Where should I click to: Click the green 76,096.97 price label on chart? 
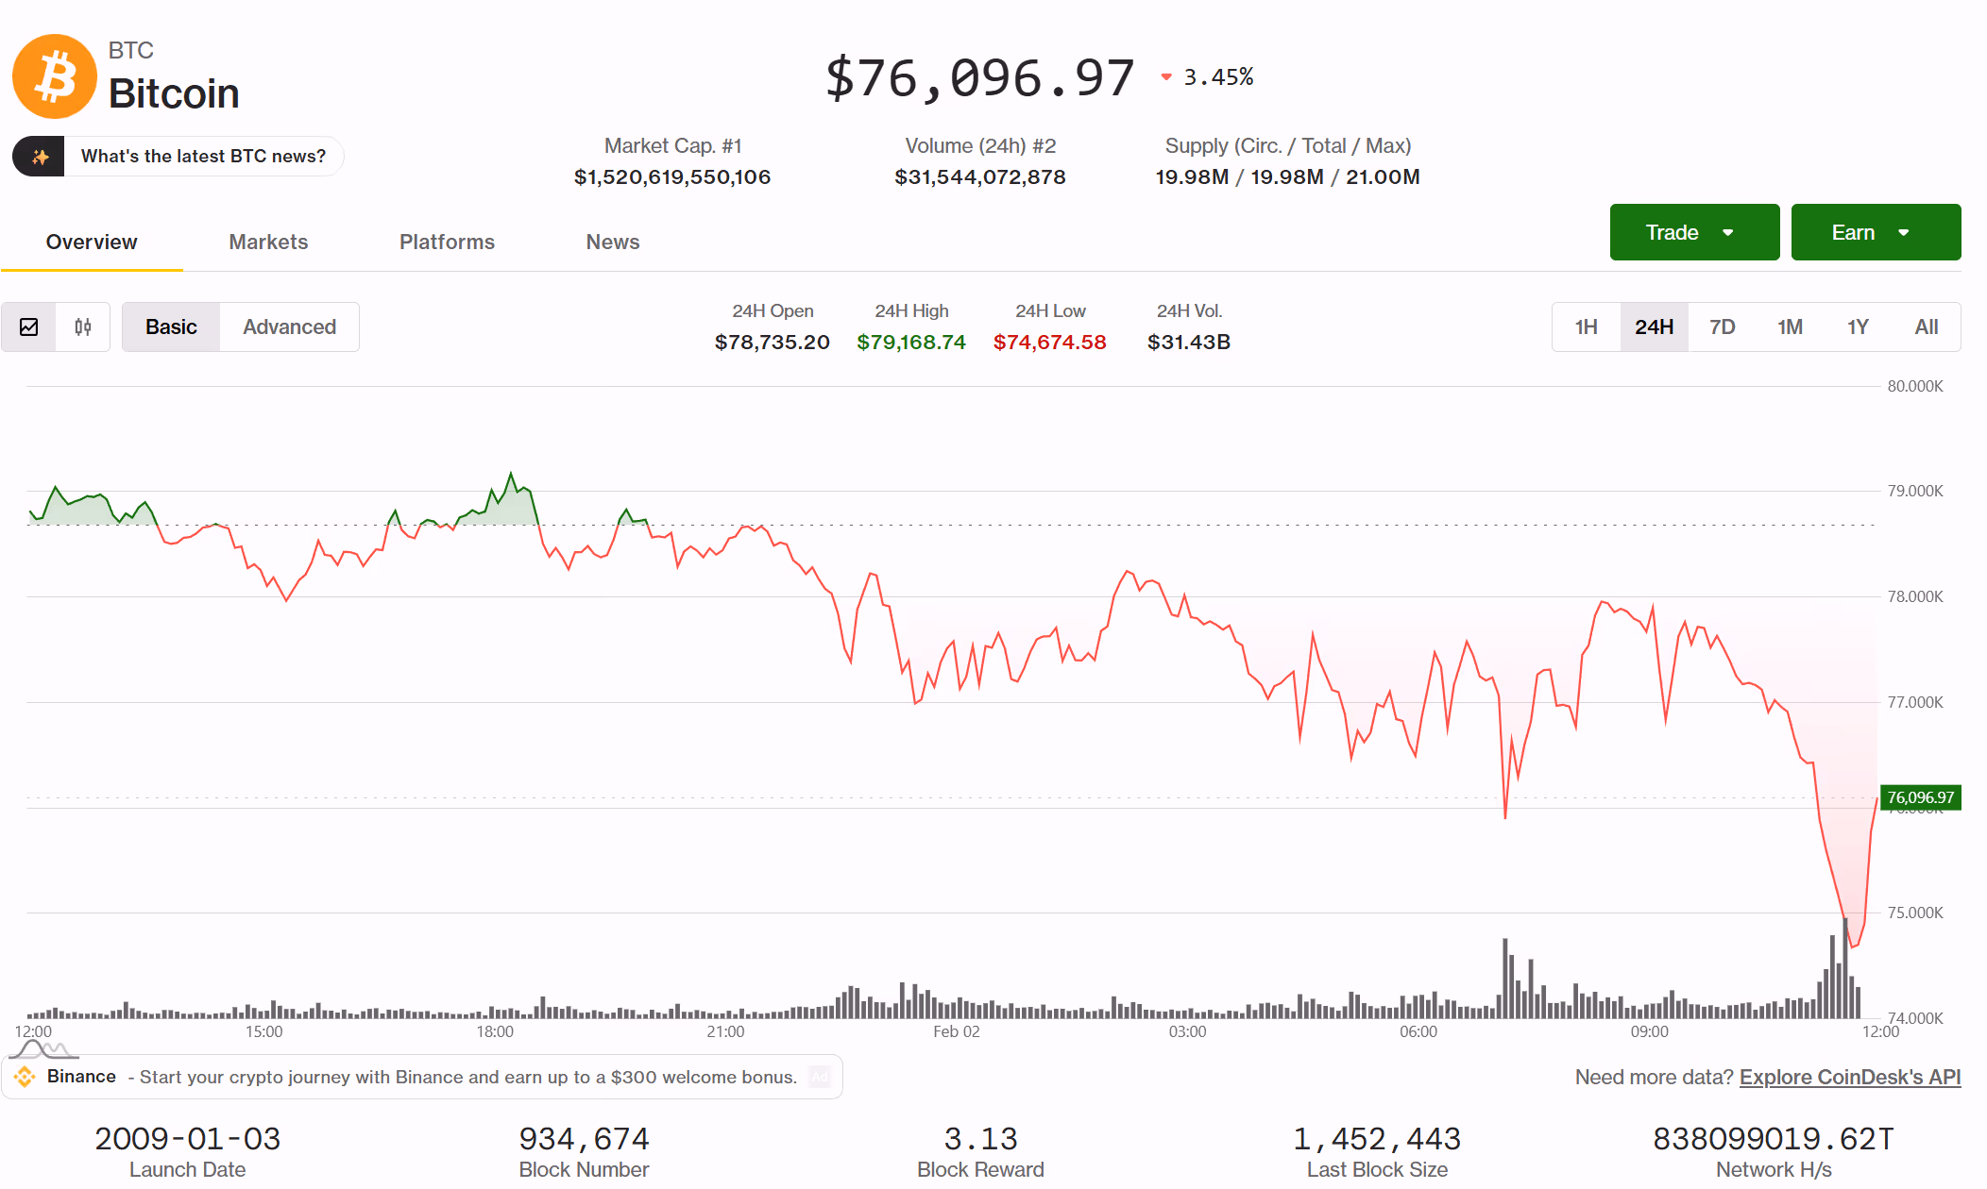tap(1920, 797)
